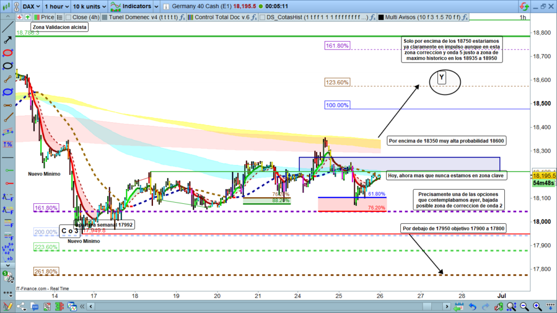Select the arrow drawing tool
557x313 pixels.
coord(8,40)
